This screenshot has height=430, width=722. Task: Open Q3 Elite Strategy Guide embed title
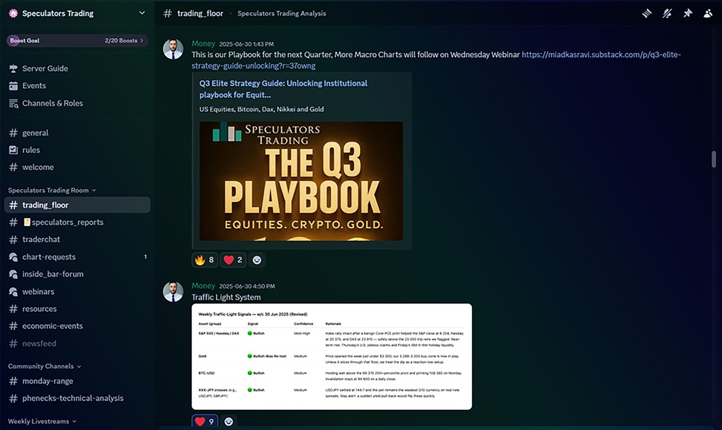click(283, 89)
